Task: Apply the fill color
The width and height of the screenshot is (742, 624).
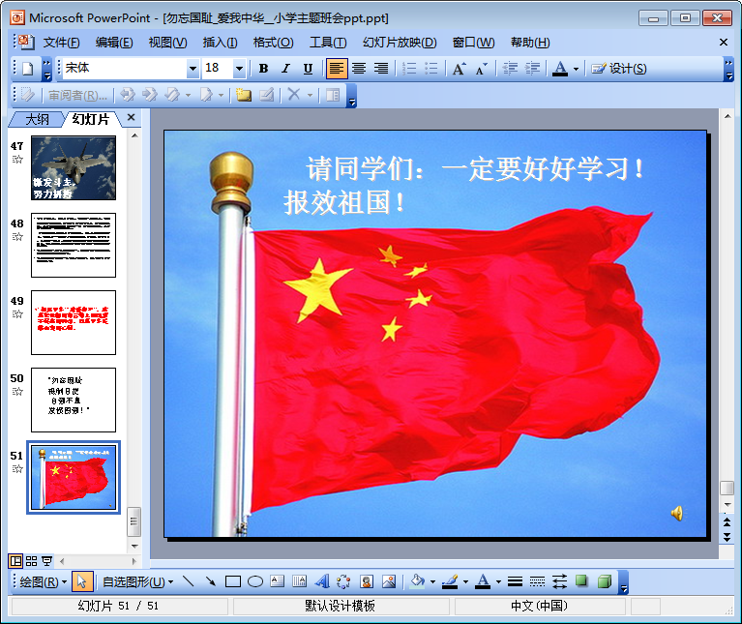Action: point(417,581)
